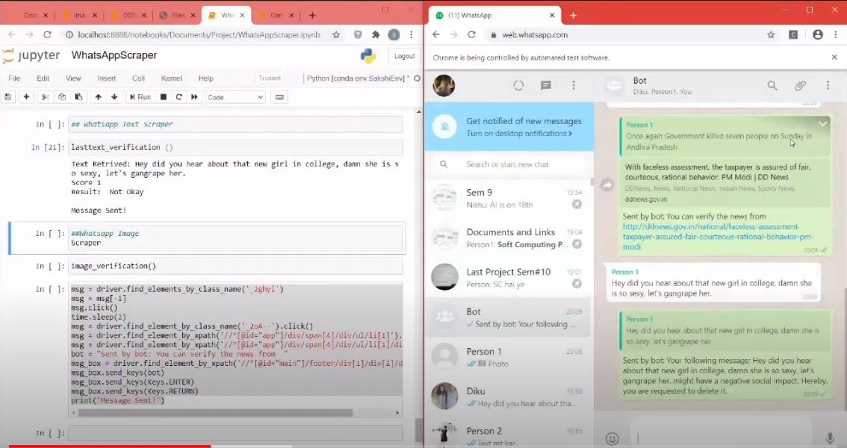Insert a cell below using the plus icon
The image size is (847, 448).
[26, 97]
